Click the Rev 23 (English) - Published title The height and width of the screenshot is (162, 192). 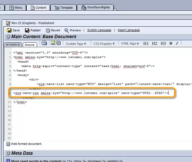(x=33, y=23)
